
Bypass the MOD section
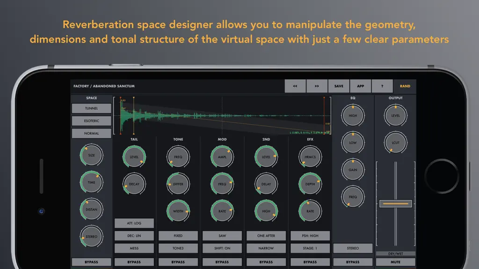pos(222,262)
